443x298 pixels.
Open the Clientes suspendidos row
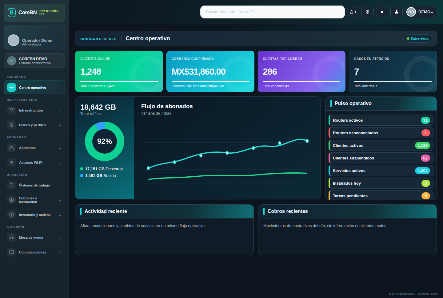click(x=381, y=158)
